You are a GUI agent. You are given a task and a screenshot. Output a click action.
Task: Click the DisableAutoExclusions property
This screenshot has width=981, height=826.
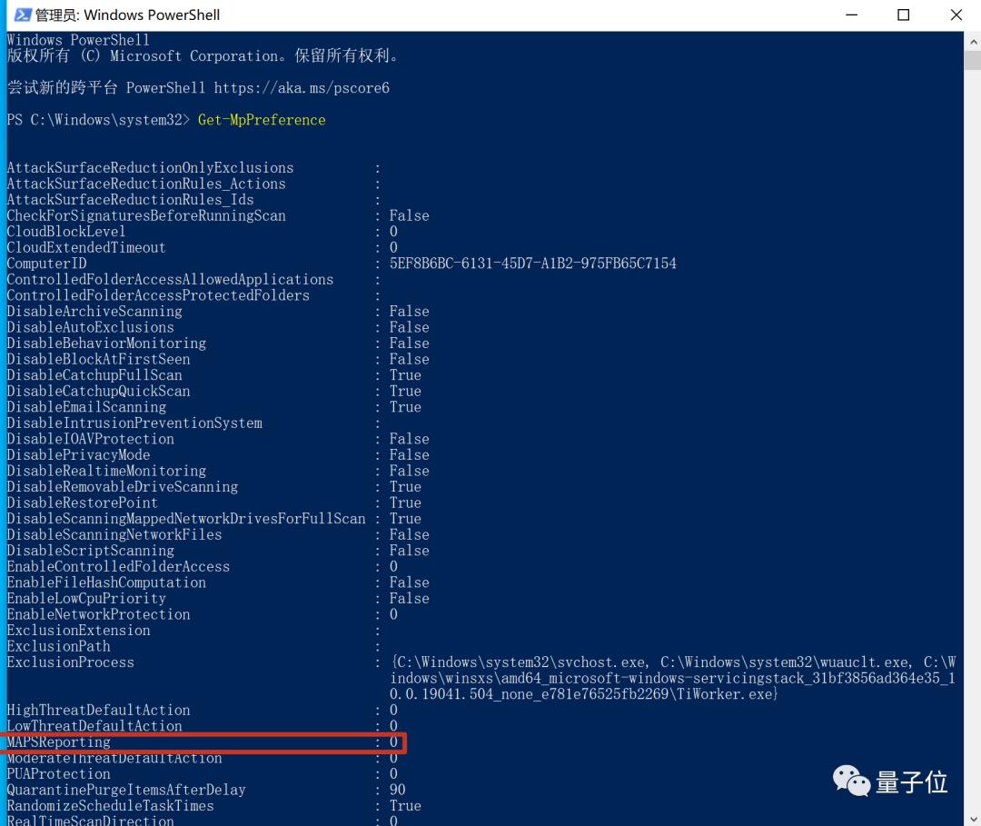click(91, 327)
